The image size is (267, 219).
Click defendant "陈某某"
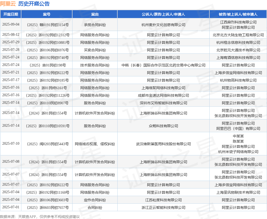pos(238,141)
